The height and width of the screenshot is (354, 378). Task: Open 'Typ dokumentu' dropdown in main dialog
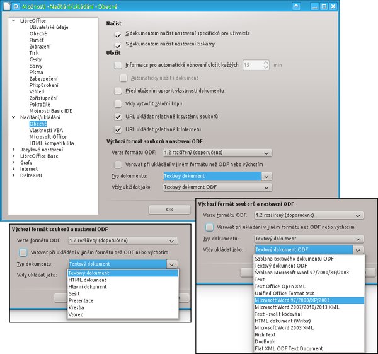(x=217, y=176)
